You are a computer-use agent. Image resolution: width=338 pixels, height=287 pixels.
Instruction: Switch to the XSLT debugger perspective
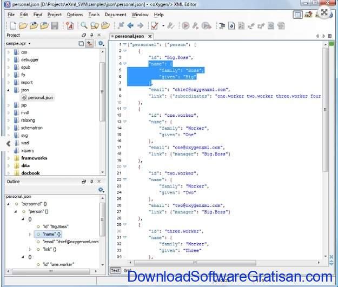click(x=308, y=15)
